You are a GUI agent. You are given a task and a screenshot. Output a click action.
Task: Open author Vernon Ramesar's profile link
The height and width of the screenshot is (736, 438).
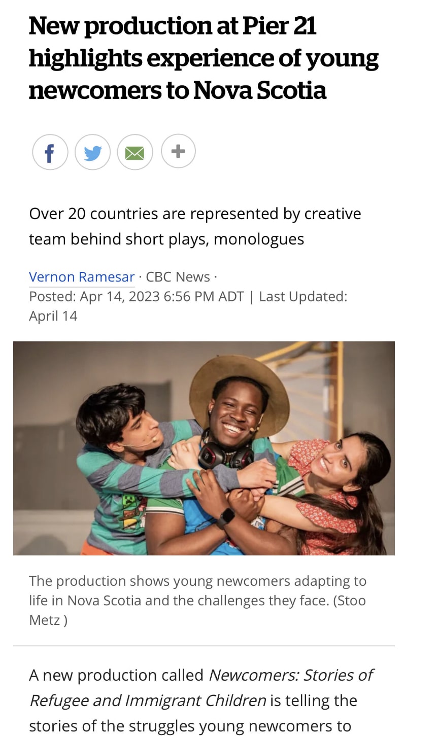point(82,276)
